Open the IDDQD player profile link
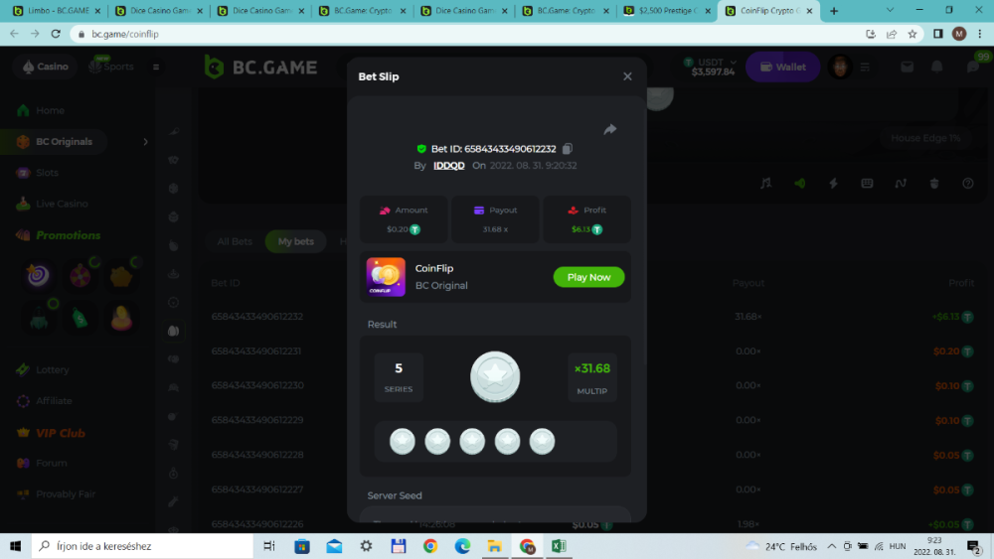994x559 pixels. [x=448, y=166]
